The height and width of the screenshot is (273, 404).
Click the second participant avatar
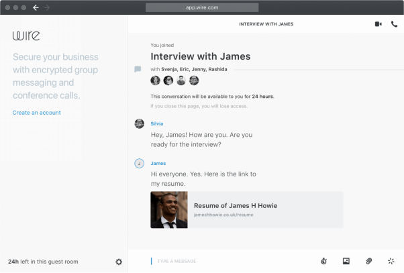[x=168, y=80]
